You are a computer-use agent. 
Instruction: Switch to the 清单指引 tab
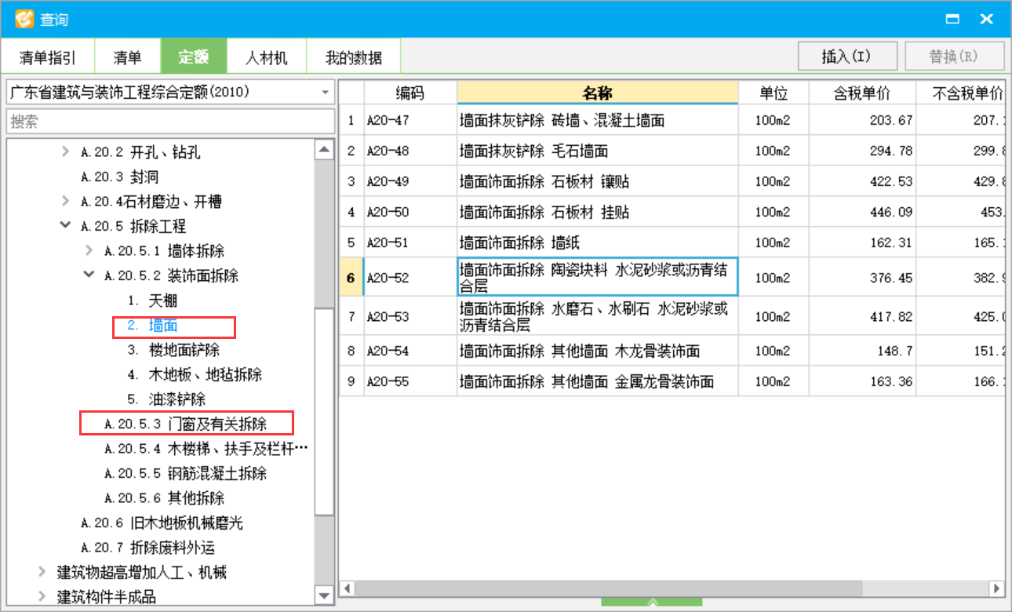(x=48, y=57)
